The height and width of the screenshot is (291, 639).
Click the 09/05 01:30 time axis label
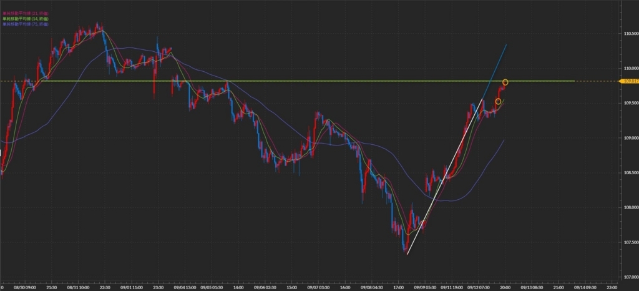[212, 287]
